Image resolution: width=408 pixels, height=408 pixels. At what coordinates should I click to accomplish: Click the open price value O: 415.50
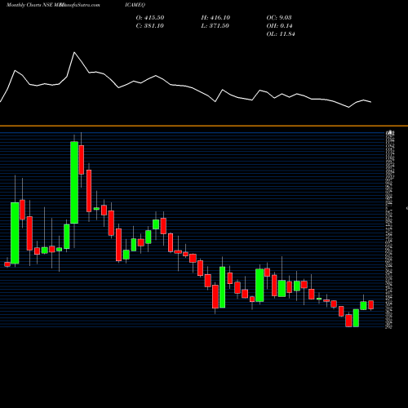pyautogui.click(x=150, y=18)
